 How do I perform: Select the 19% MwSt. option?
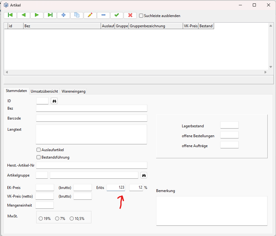pos(41,219)
